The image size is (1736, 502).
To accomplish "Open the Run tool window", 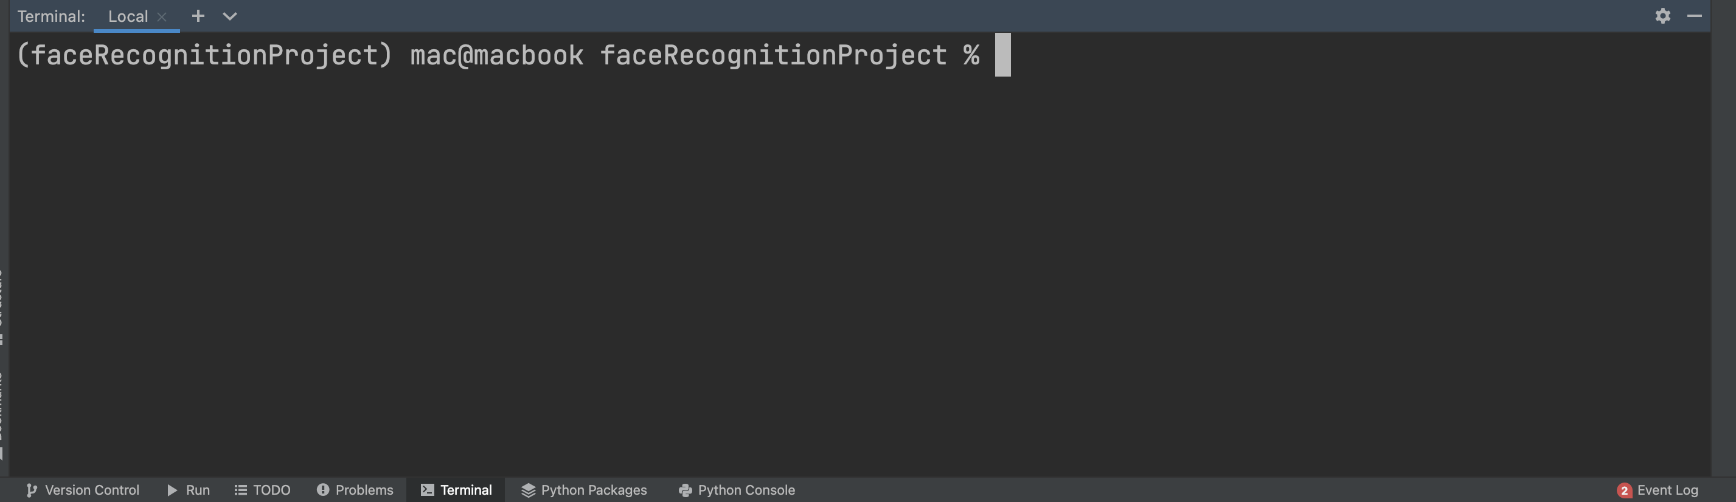I will coord(189,490).
